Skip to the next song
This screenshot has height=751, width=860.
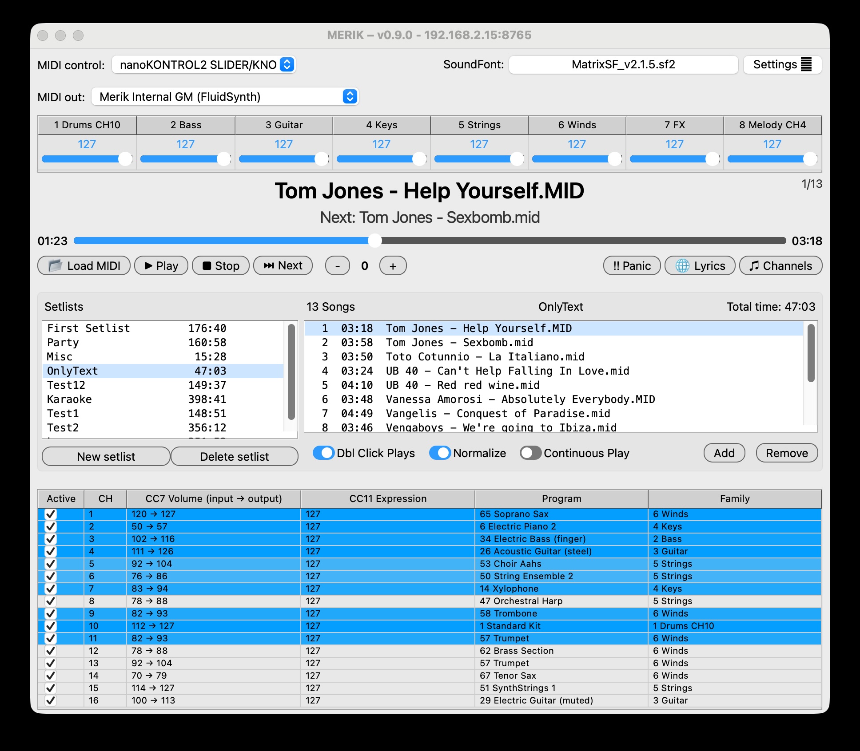click(x=283, y=265)
